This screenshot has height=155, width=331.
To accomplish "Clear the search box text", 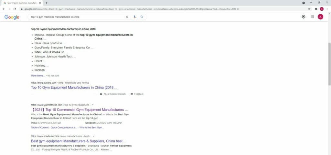I will click(127, 17).
